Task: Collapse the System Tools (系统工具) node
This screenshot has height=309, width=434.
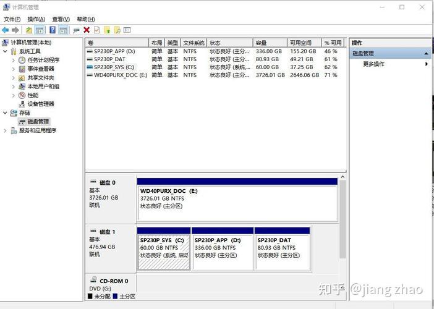Action: click(x=6, y=51)
